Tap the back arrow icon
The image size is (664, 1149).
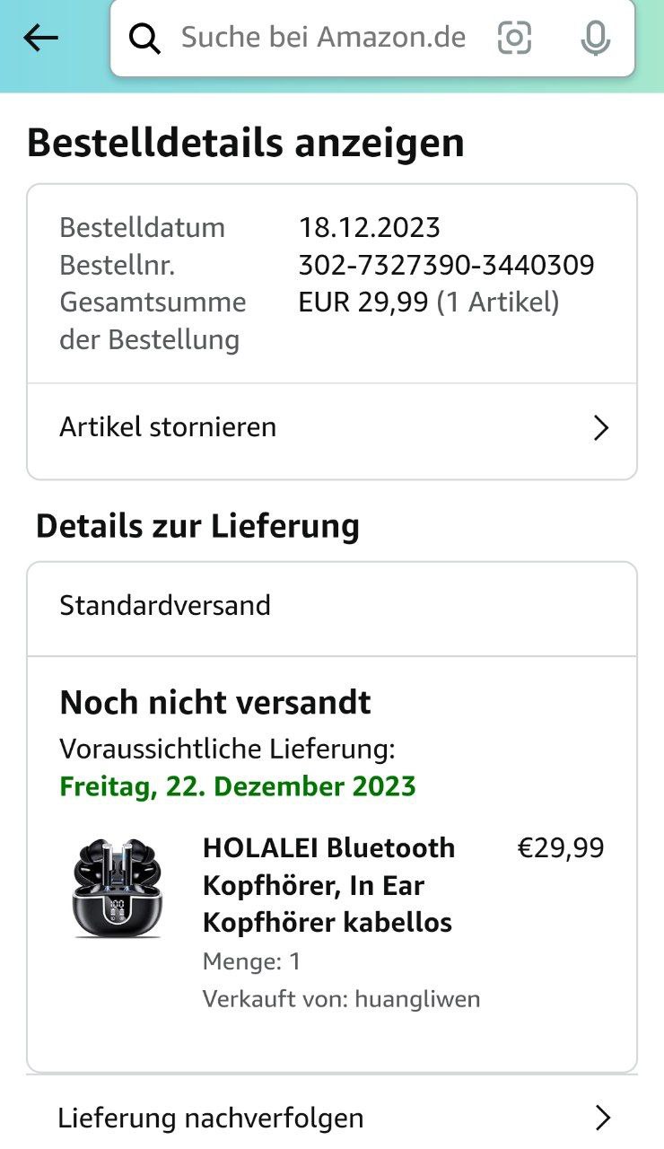point(40,38)
